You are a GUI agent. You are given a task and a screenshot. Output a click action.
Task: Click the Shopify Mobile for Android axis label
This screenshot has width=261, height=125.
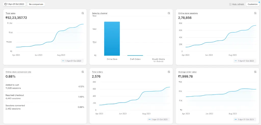158,60
